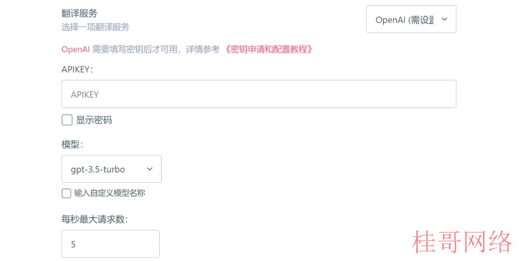The height and width of the screenshot is (261, 521).
Task: Focus the 每秒最大请求数 field showing 5
Action: 110,244
